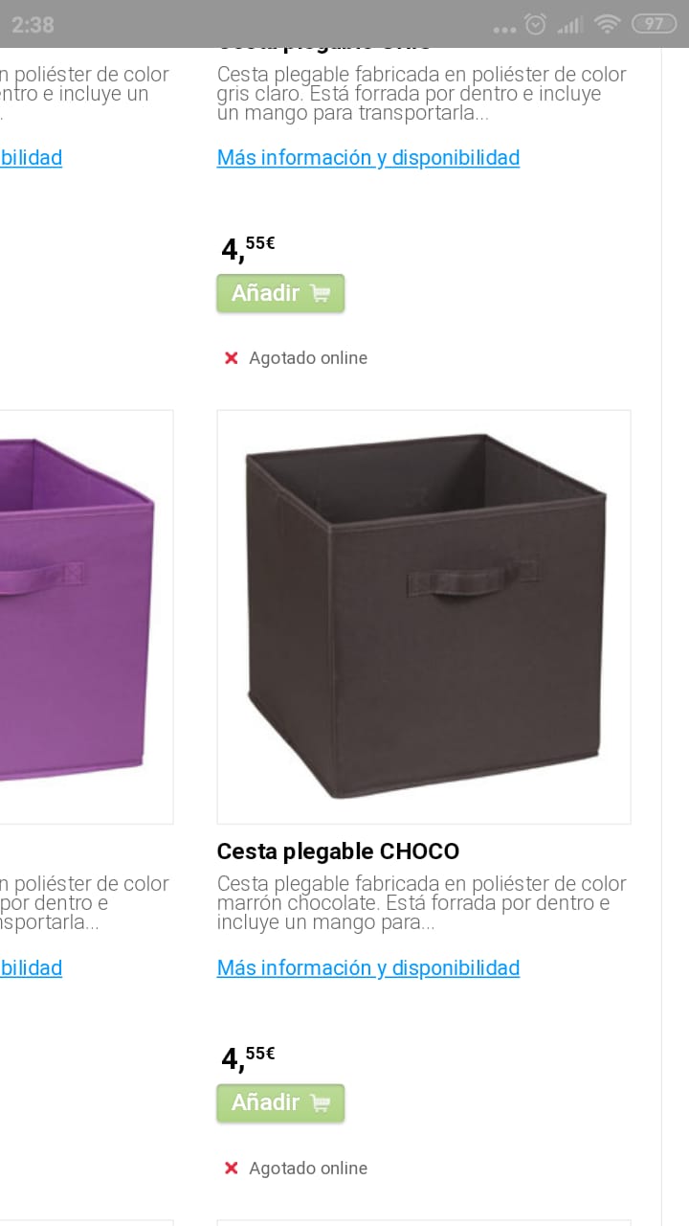Screen dimensions: 689x1226
Task: Open Más información y disponibilidad for the CHOCO basket
Action: click(368, 968)
